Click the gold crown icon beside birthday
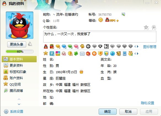The width and height of the screenshot is (161, 116). coord(81,72)
